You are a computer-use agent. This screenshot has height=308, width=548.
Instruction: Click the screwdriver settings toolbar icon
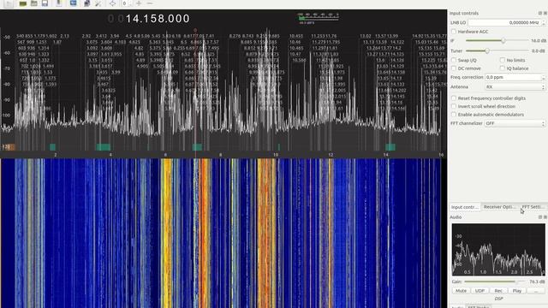click(98, 3)
